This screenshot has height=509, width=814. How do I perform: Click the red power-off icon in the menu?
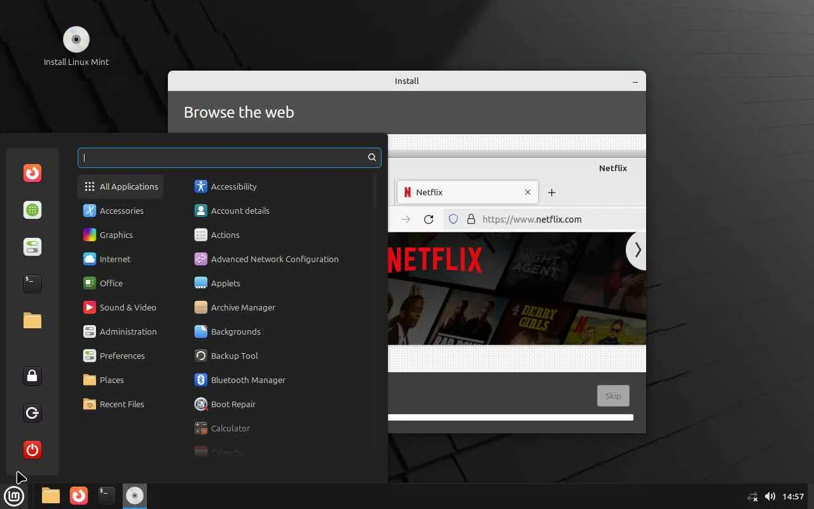point(32,450)
